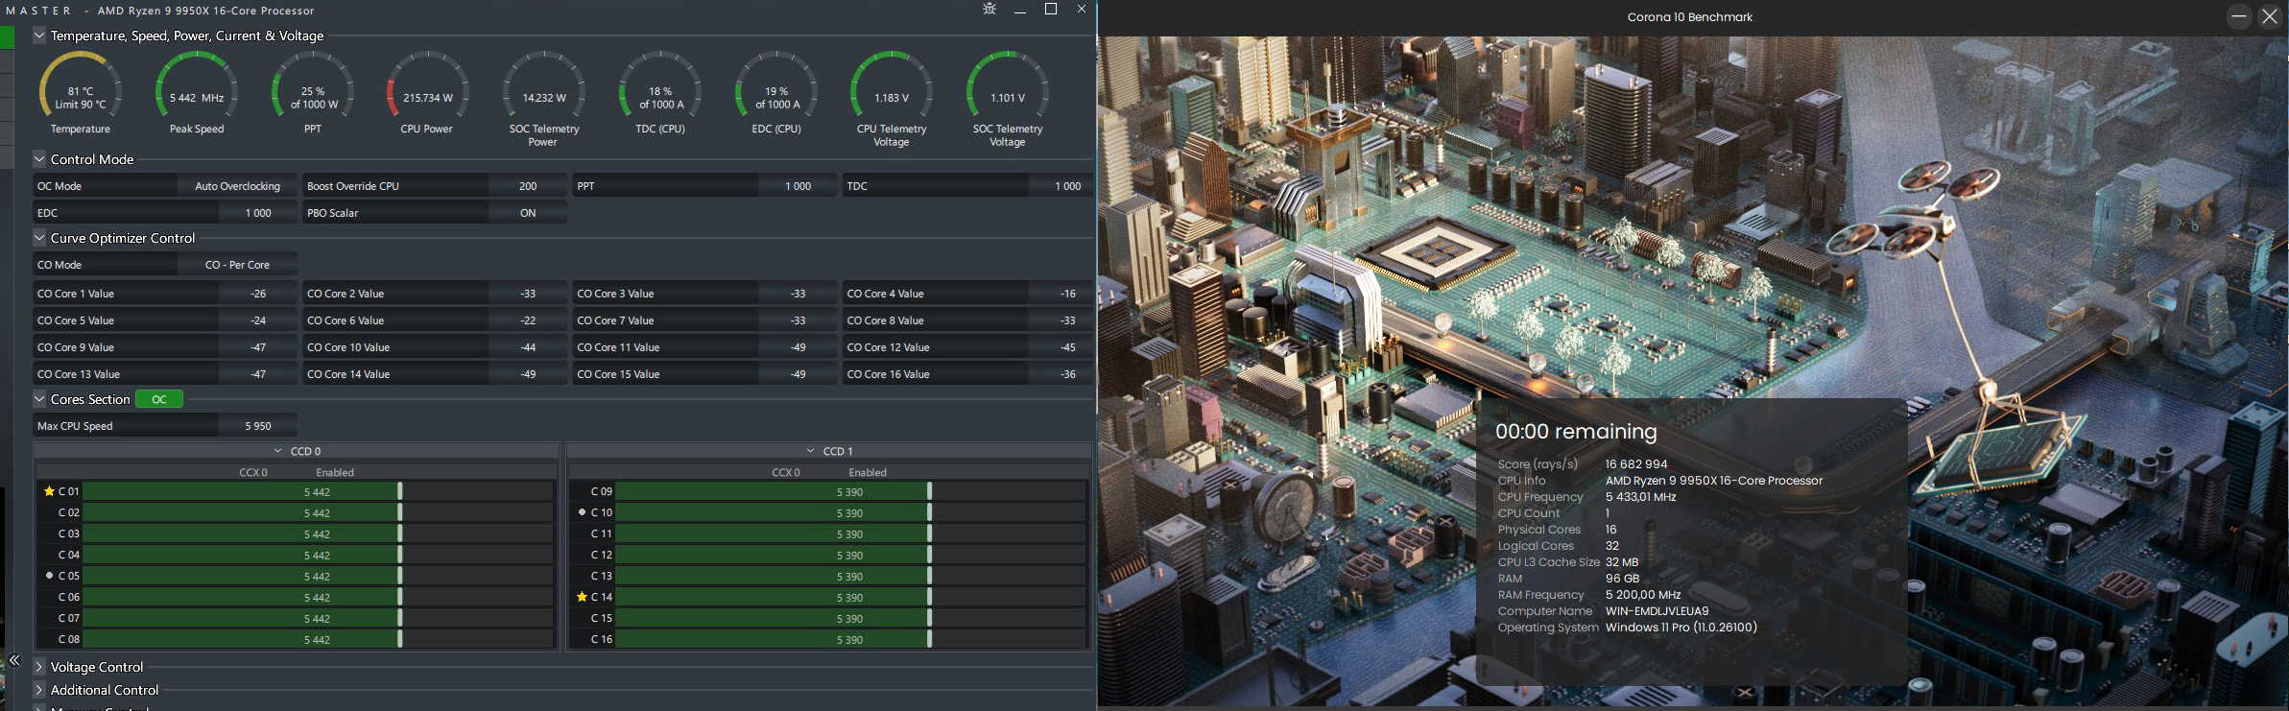The width and height of the screenshot is (2289, 711).
Task: Open the OC Mode Auto Overclocking selector
Action: 237,186
